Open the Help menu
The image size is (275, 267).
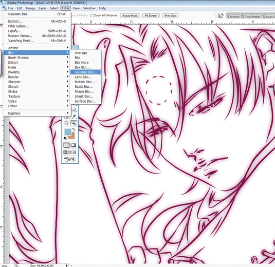tap(102, 8)
